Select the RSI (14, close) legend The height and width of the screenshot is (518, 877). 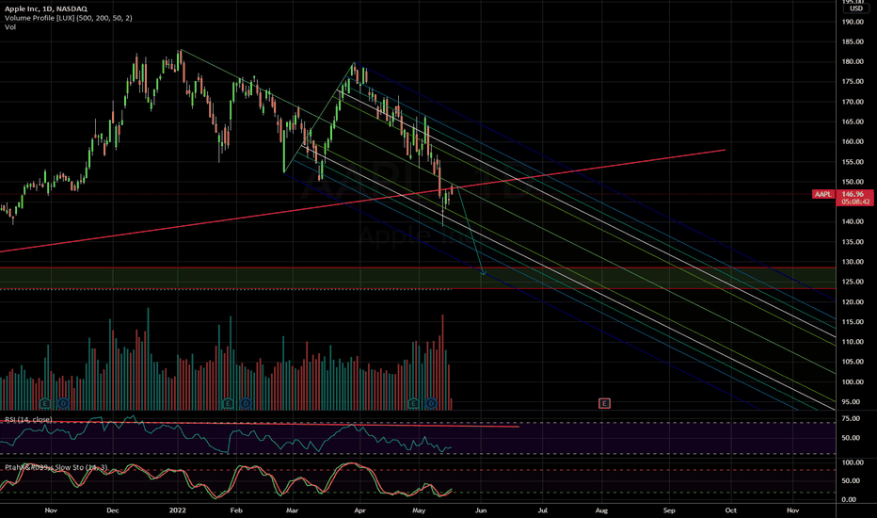tap(28, 419)
